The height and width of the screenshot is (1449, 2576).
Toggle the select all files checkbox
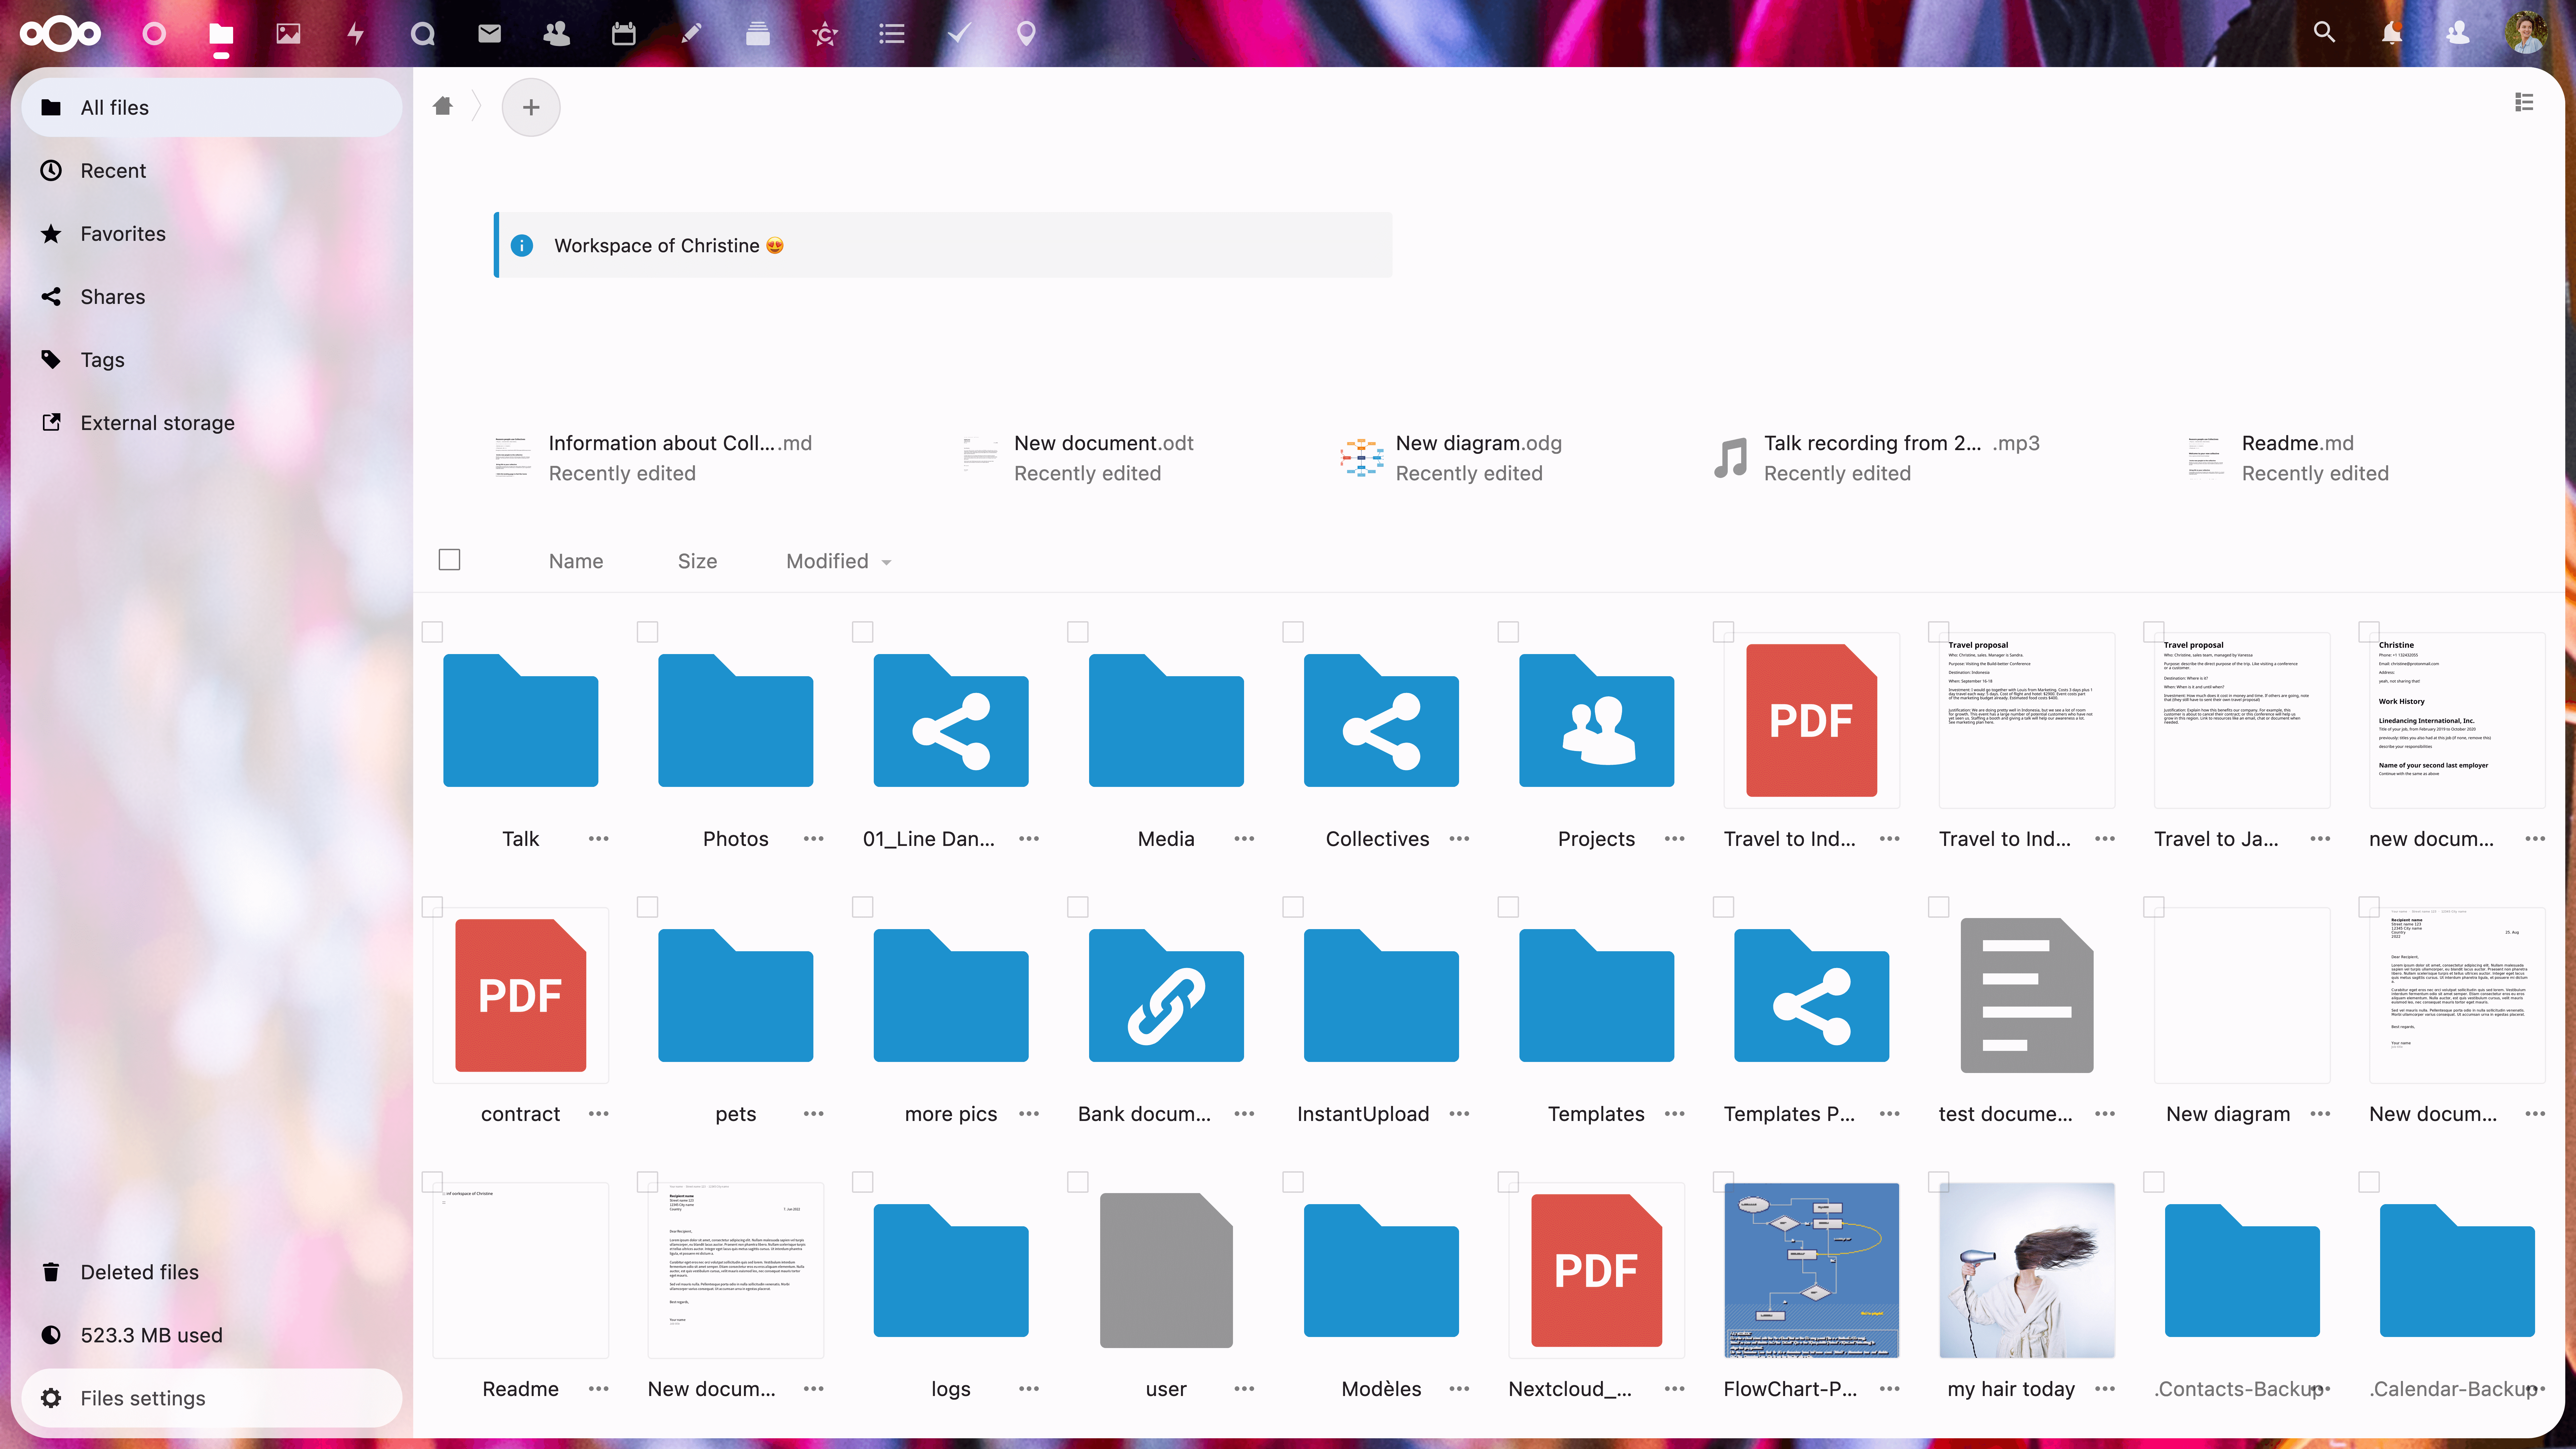click(x=449, y=560)
